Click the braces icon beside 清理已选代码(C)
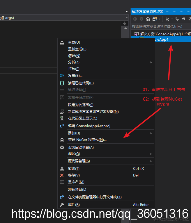Image resolution: width=191 pixels, height=223 pixels. pyautogui.click(x=62, y=83)
